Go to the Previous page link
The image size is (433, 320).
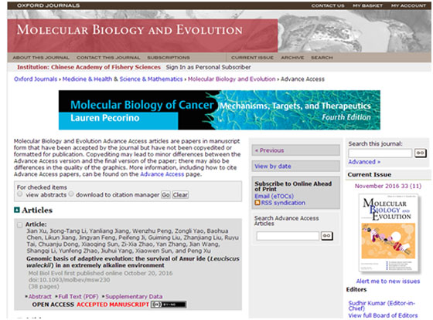pos(270,150)
